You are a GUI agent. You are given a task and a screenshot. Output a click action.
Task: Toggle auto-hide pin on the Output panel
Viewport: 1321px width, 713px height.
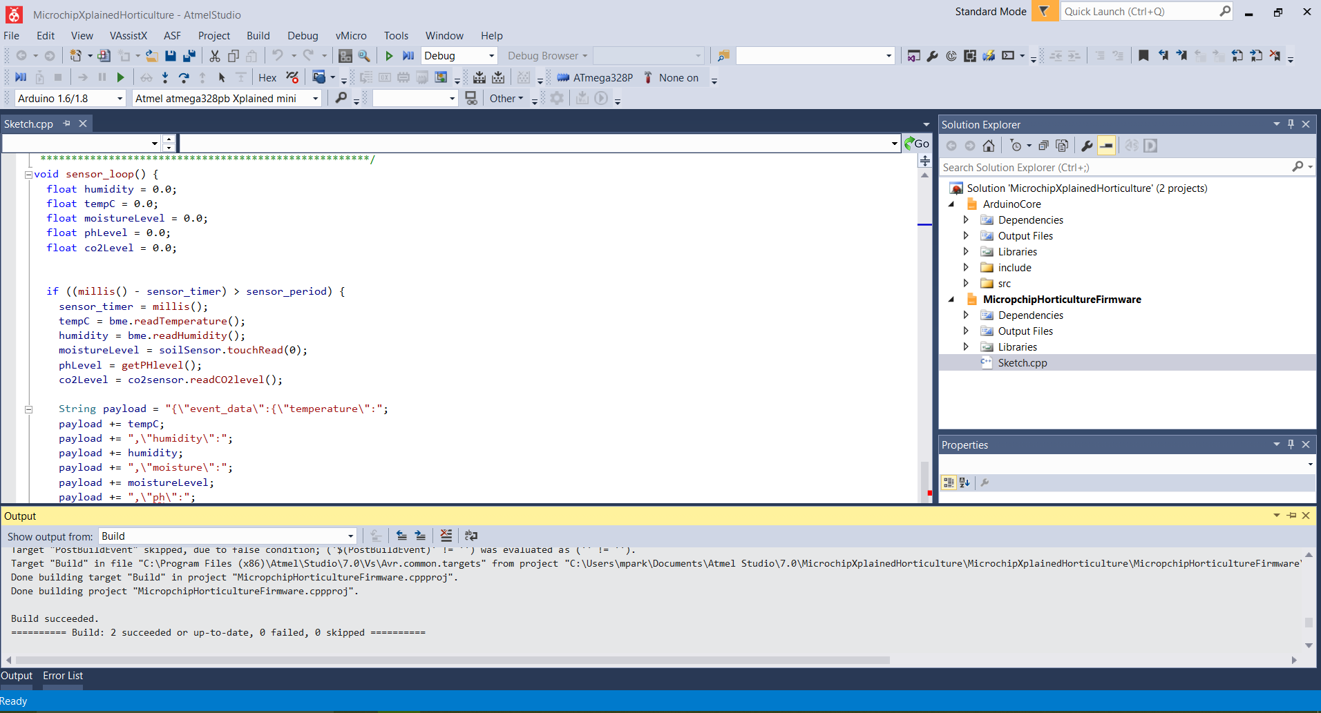[1291, 516]
